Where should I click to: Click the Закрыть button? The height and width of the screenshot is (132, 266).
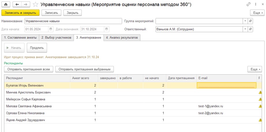(x=72, y=13)
